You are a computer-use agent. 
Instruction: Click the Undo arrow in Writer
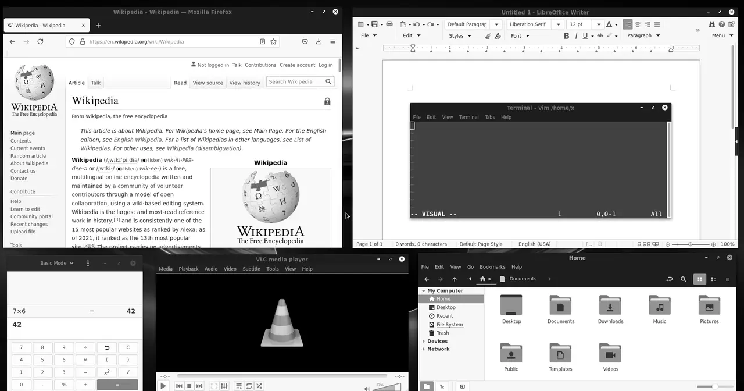(x=416, y=24)
